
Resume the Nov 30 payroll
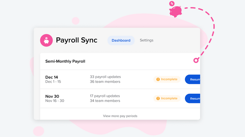(193, 98)
